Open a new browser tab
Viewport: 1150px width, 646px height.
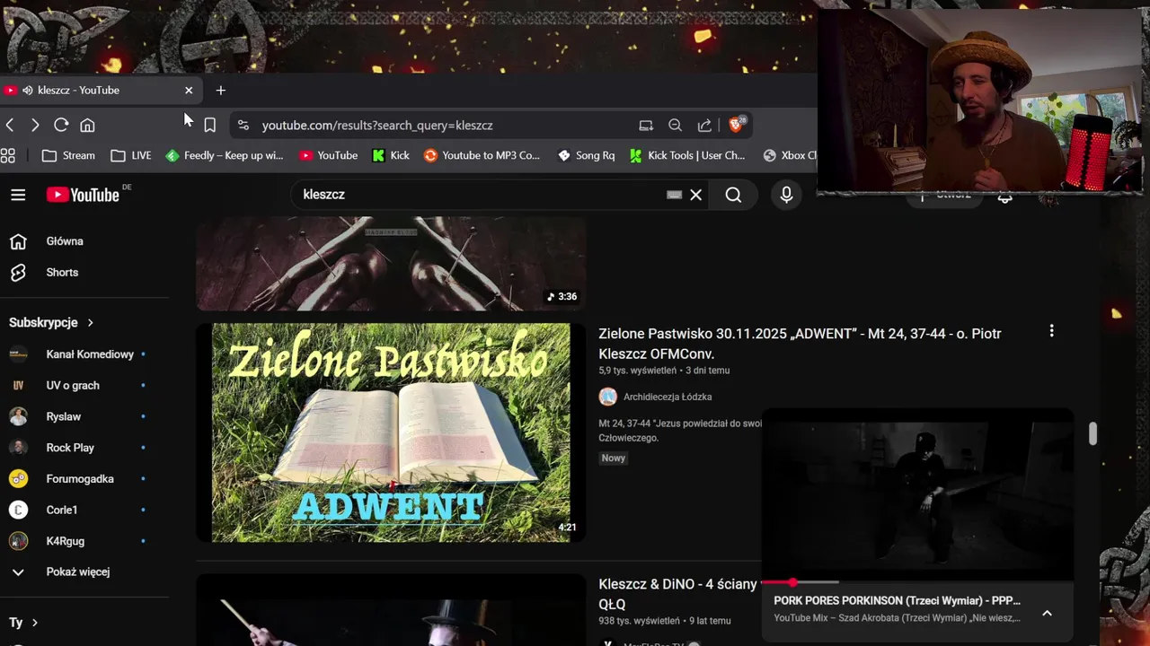click(x=220, y=90)
